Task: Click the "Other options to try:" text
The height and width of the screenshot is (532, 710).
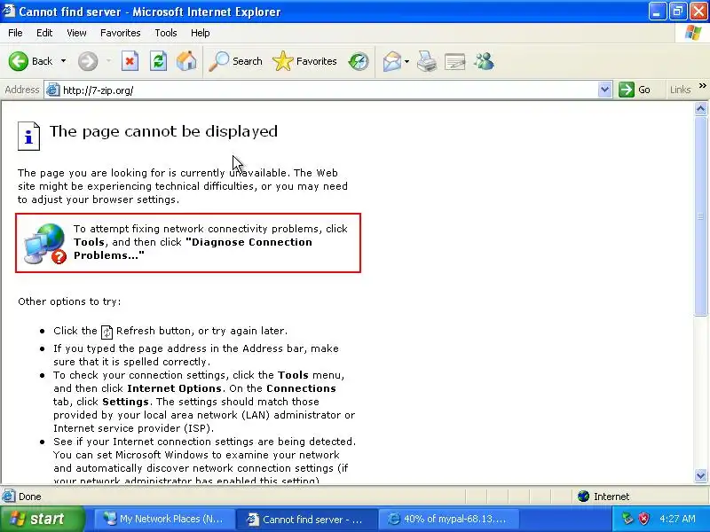Action: click(x=69, y=301)
